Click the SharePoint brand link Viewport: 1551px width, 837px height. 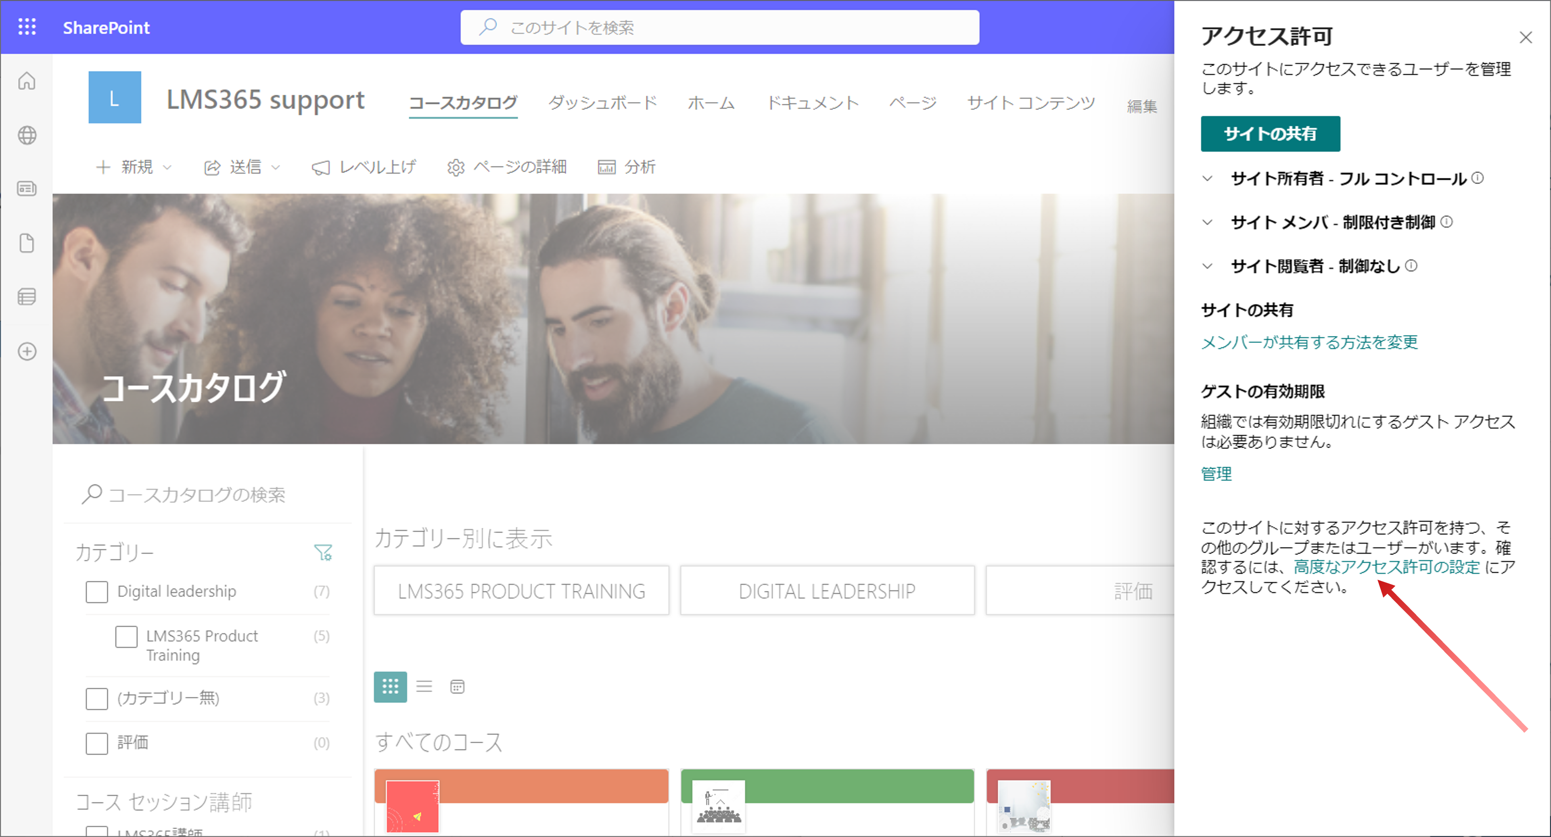(106, 27)
